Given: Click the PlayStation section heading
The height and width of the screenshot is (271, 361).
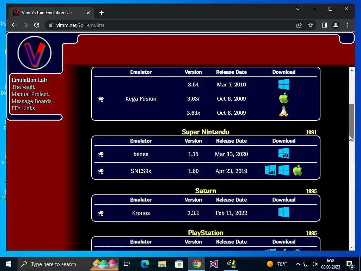Looking at the screenshot, I should (206, 233).
